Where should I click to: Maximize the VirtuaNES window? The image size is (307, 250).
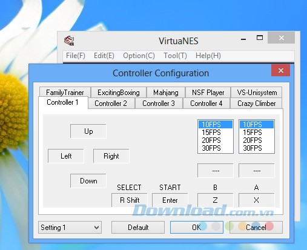260,38
